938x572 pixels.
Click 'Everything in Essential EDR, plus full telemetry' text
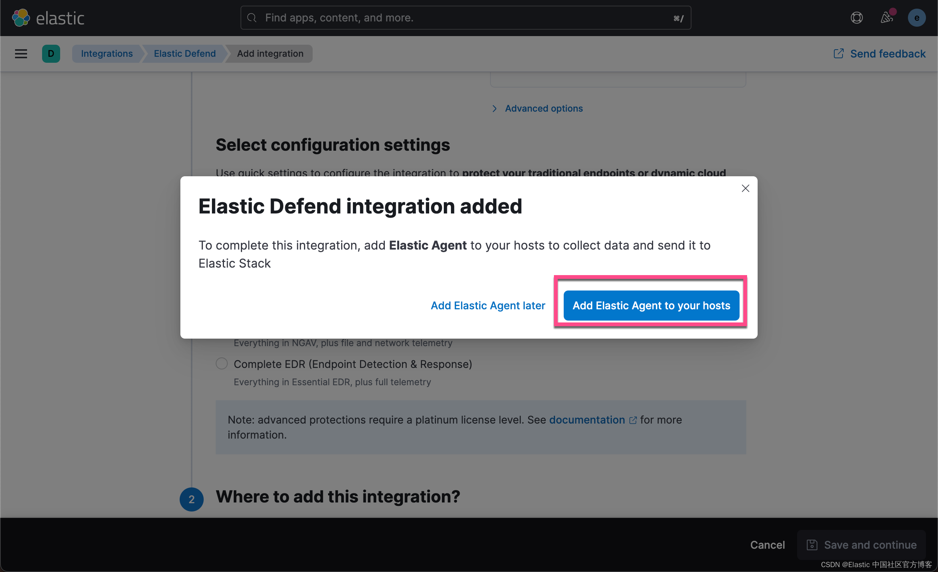[x=332, y=382]
